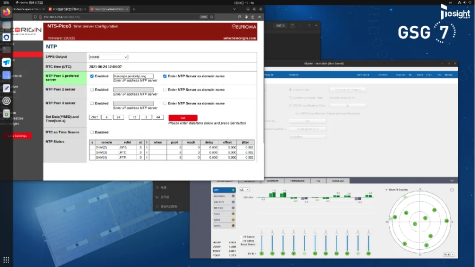Click the site security shield icon

(x=35, y=17)
